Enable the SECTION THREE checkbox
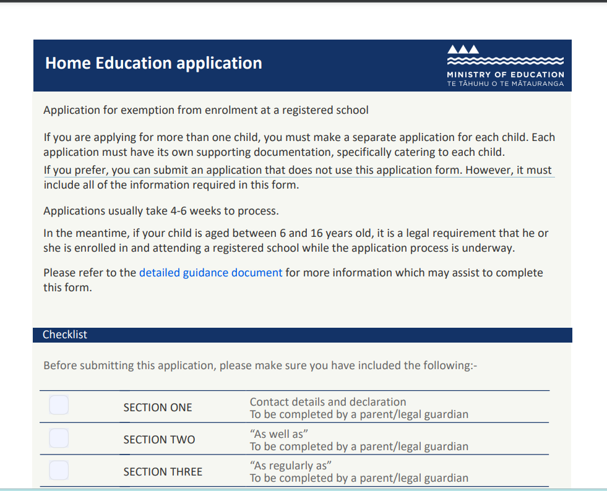The width and height of the screenshot is (607, 491). (59, 470)
